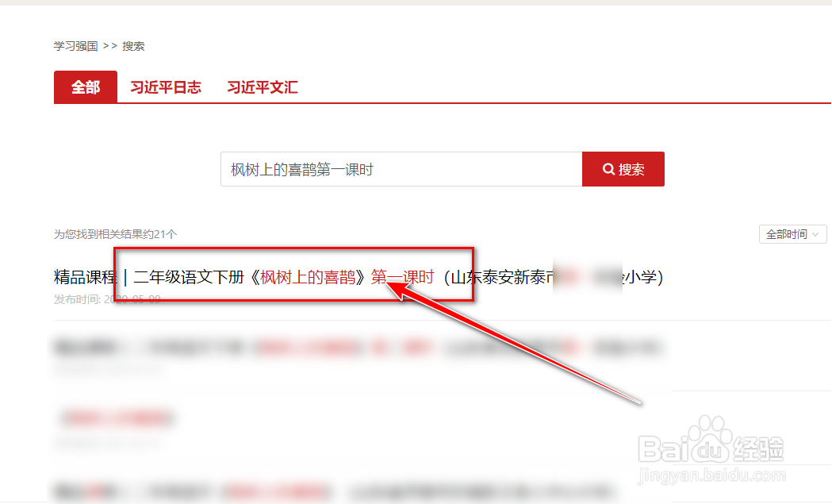Click the magnifier icon in search button
The height and width of the screenshot is (504, 832).
click(608, 169)
